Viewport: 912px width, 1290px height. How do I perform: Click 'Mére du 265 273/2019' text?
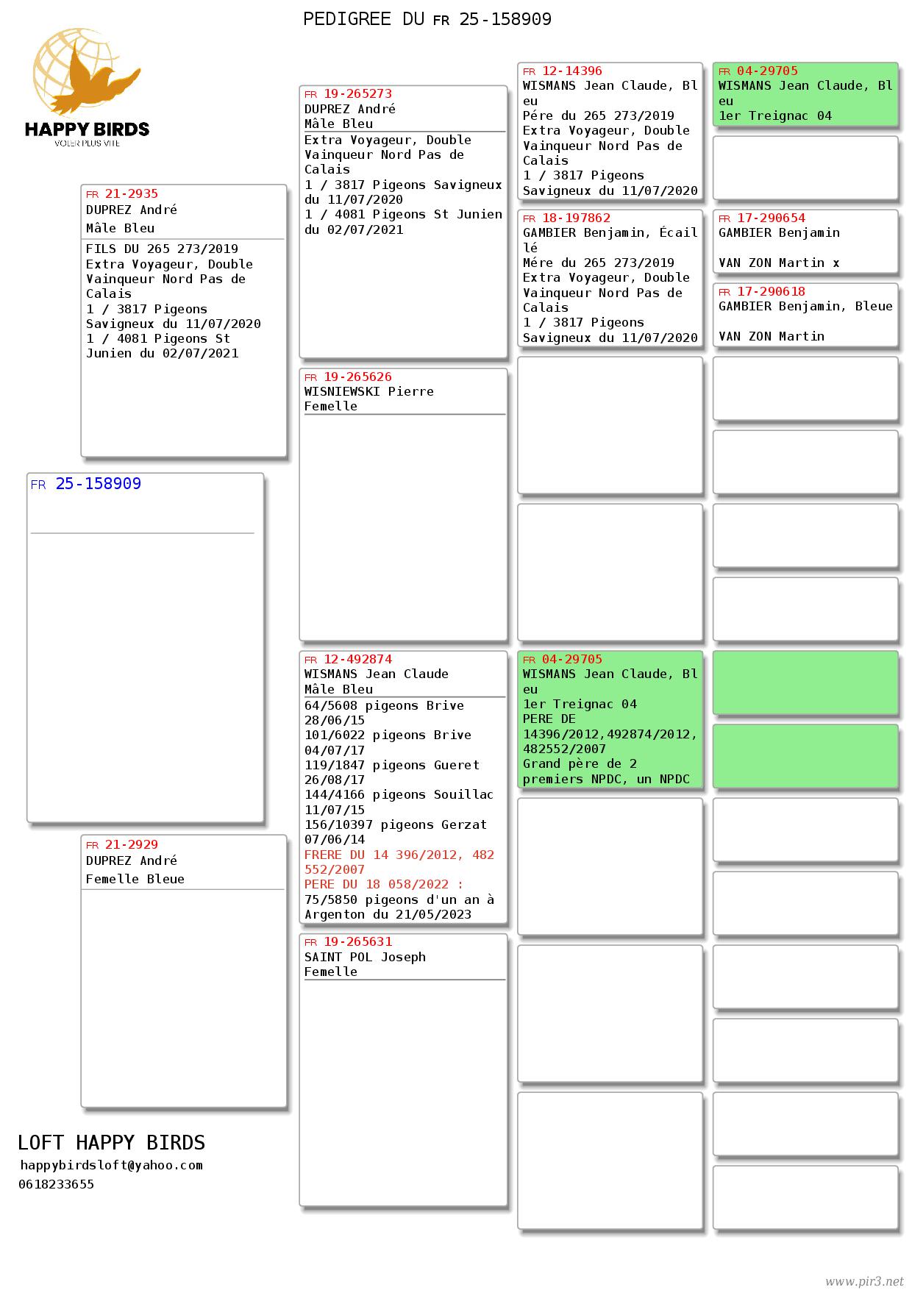pos(599,263)
